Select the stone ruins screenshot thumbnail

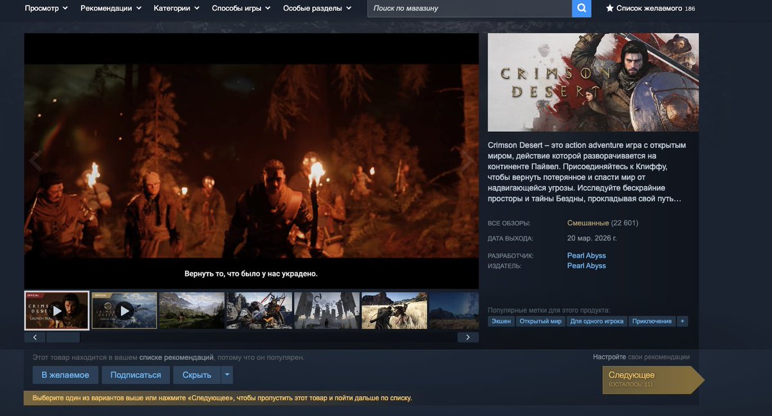(327, 311)
